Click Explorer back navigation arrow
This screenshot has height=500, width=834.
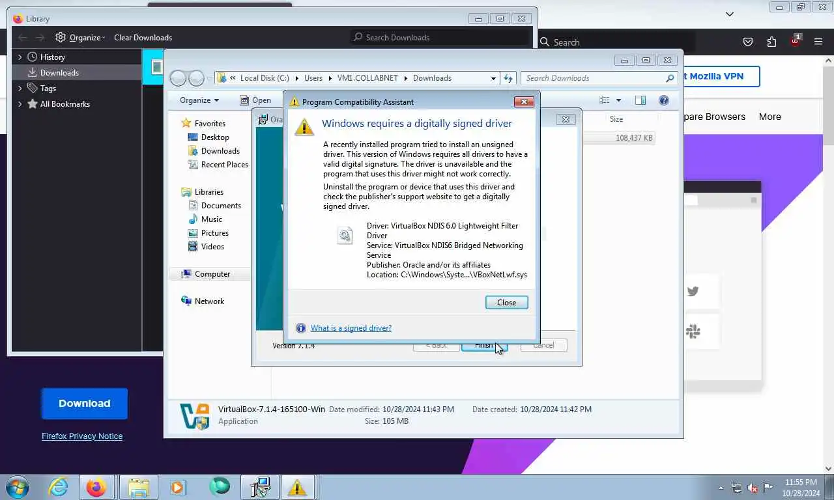click(178, 78)
